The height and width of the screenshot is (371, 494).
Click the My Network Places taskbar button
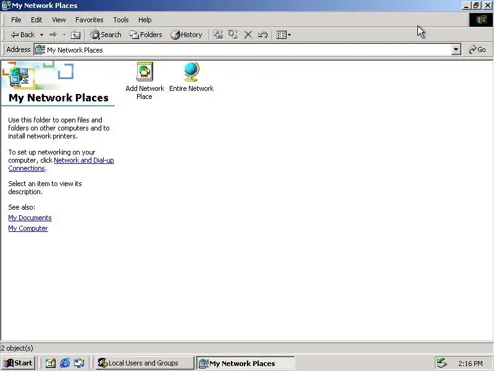[x=246, y=363]
